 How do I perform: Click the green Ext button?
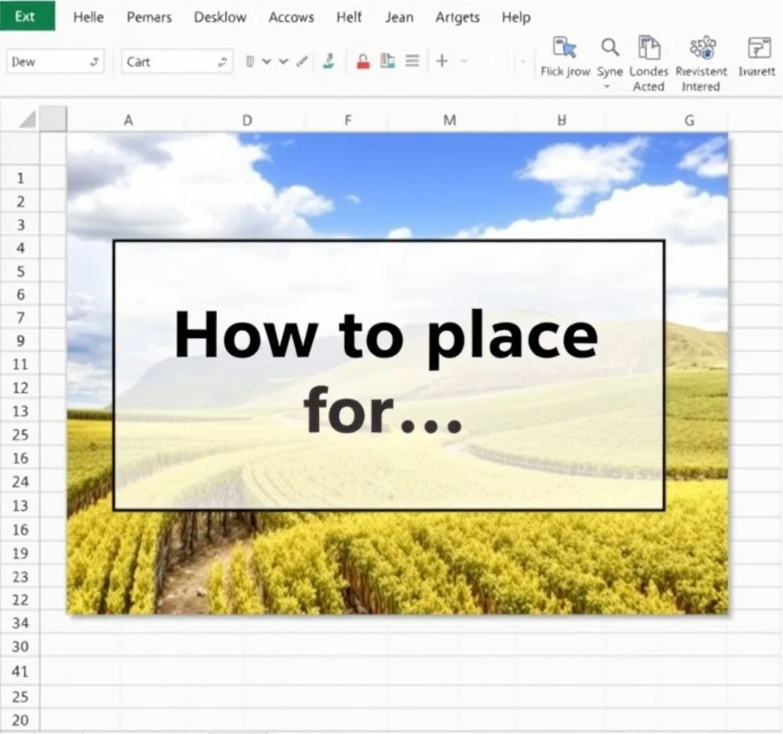27,16
